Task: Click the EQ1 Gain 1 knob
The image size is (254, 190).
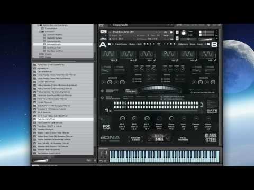Action: [x=147, y=118]
